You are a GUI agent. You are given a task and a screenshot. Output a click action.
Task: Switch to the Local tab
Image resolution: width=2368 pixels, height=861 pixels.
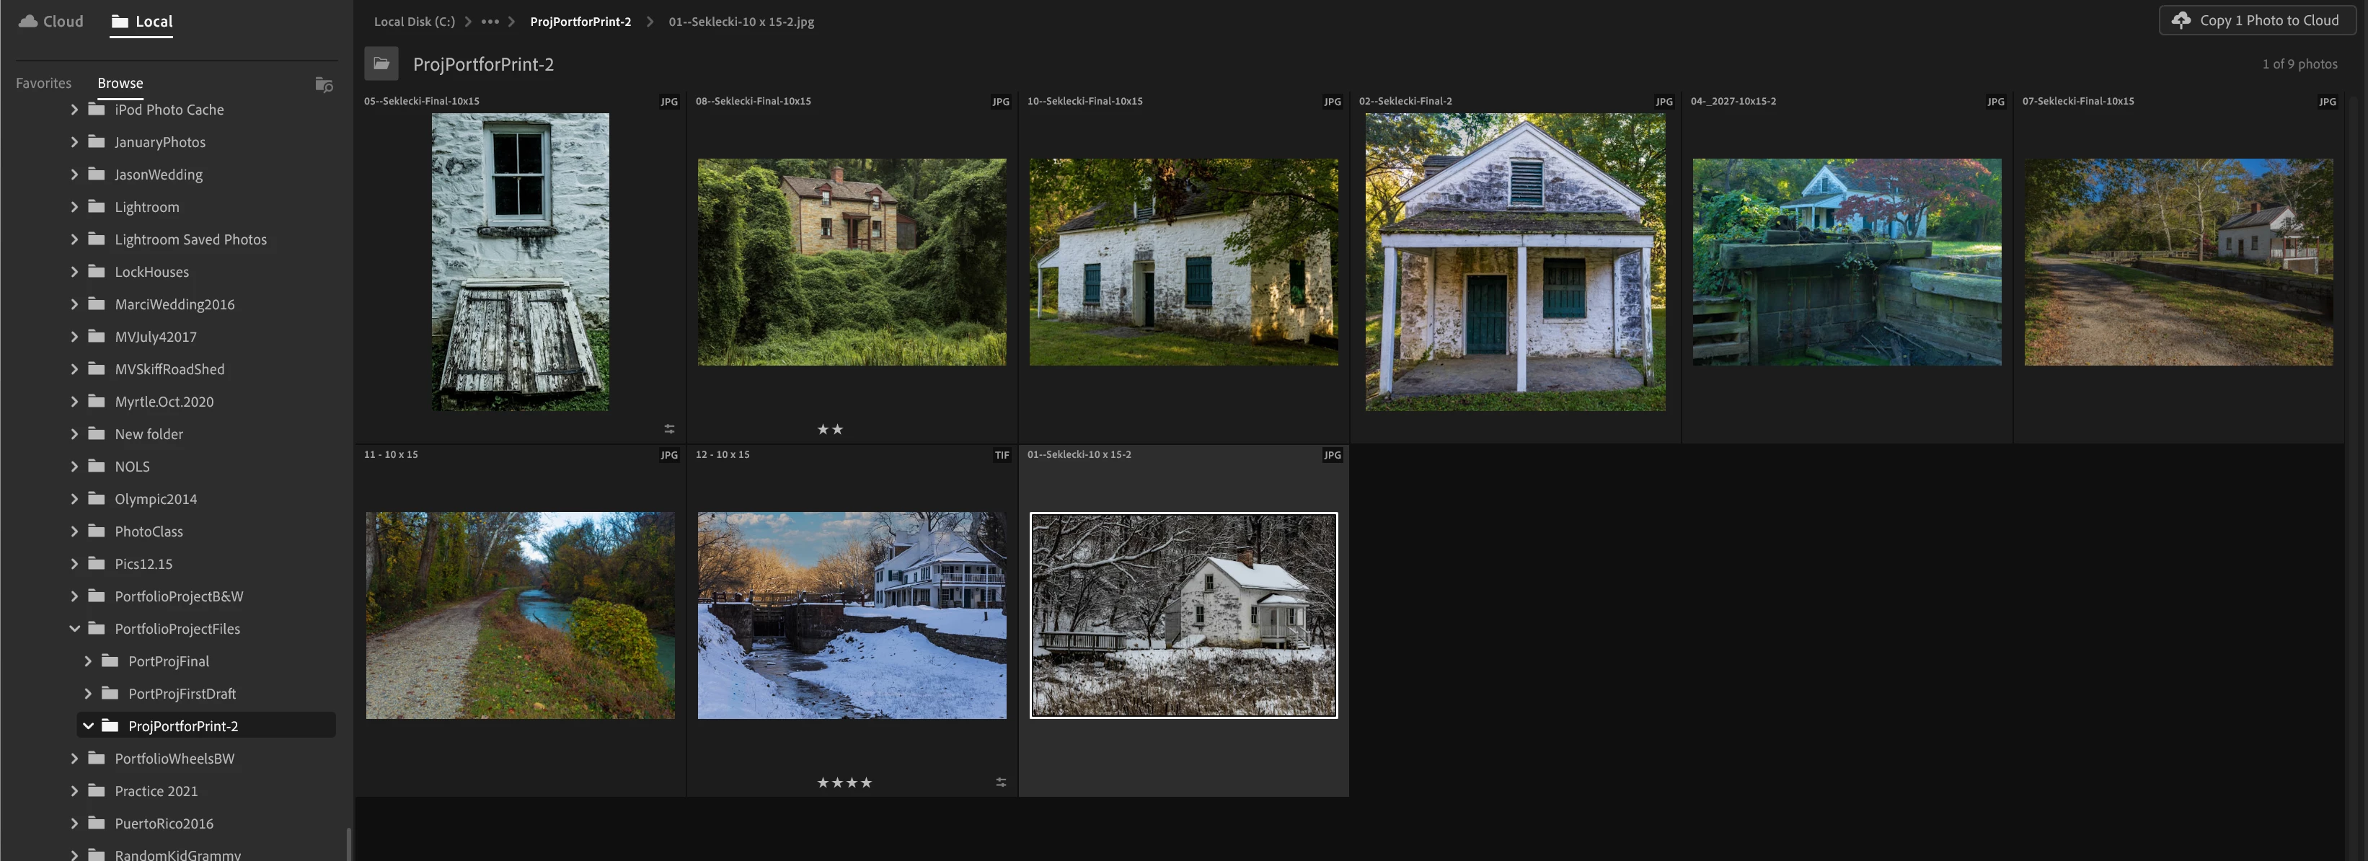click(x=141, y=21)
